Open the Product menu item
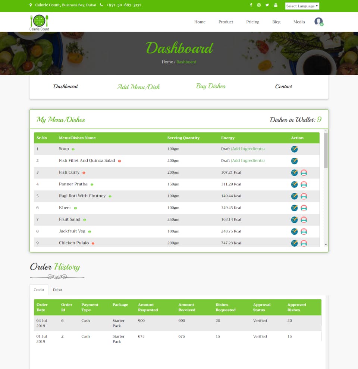The width and height of the screenshot is (358, 369). coord(226,22)
